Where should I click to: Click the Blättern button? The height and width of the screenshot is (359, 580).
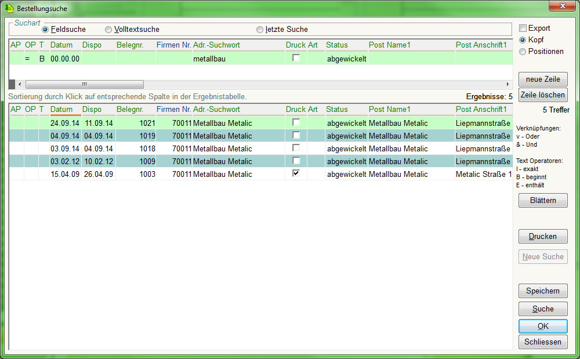[543, 201]
